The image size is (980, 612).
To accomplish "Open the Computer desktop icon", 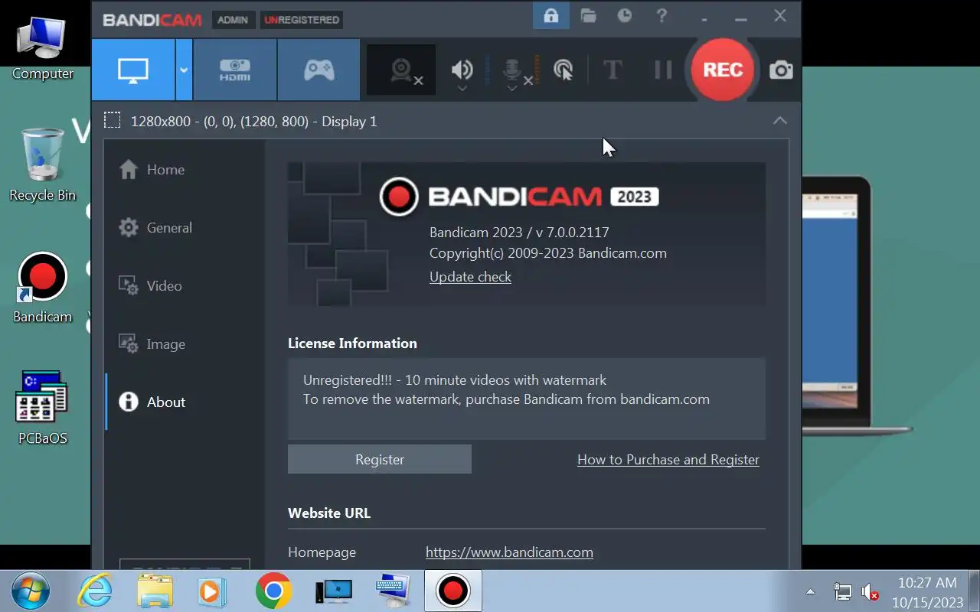I will pos(42,47).
